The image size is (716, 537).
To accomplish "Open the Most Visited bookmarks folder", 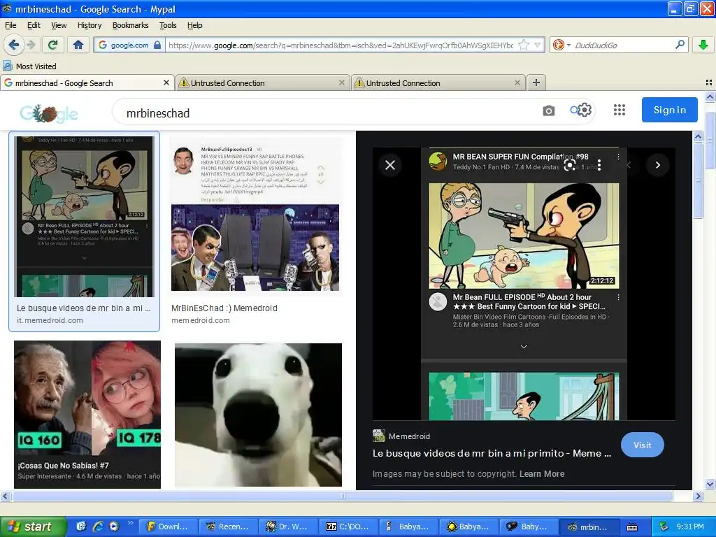I will [x=29, y=66].
